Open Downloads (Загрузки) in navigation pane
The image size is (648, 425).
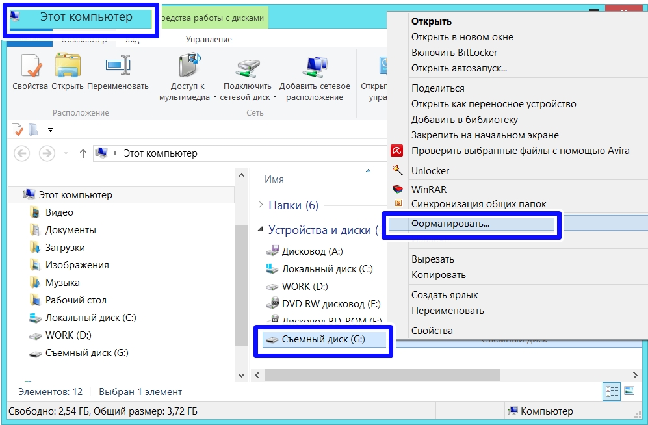click(65, 248)
